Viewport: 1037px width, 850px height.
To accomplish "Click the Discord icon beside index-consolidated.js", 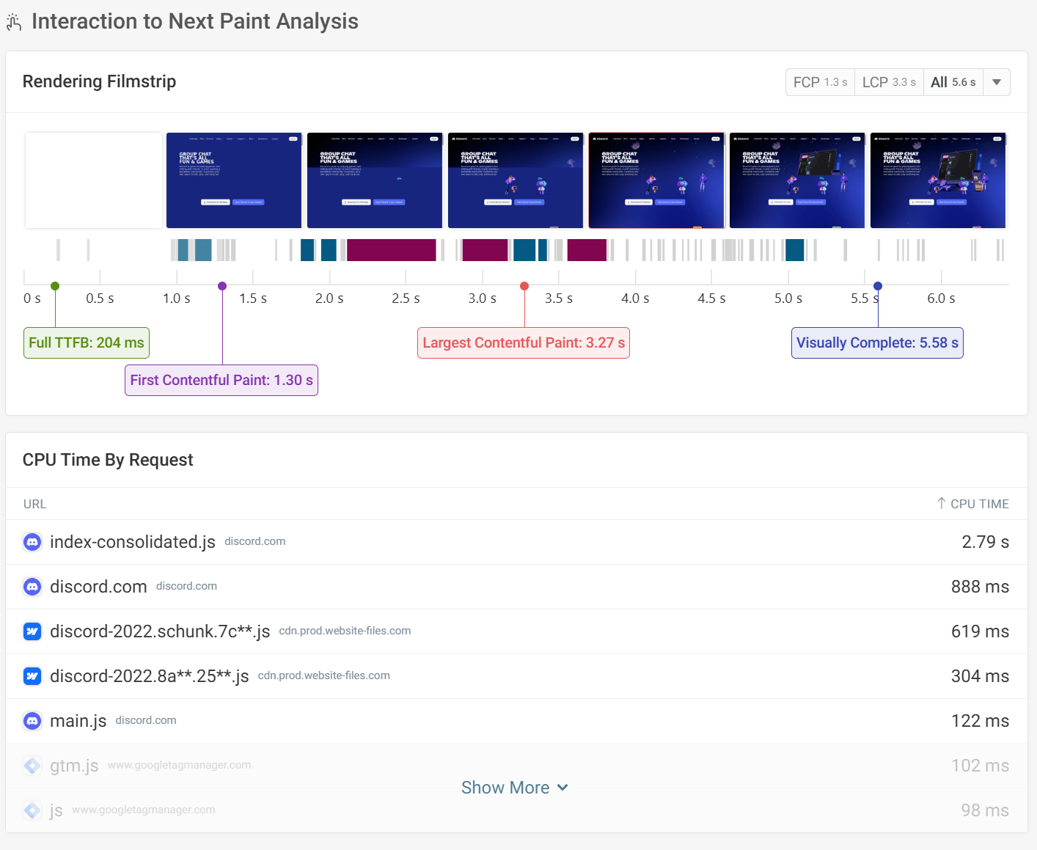I will pyautogui.click(x=32, y=542).
